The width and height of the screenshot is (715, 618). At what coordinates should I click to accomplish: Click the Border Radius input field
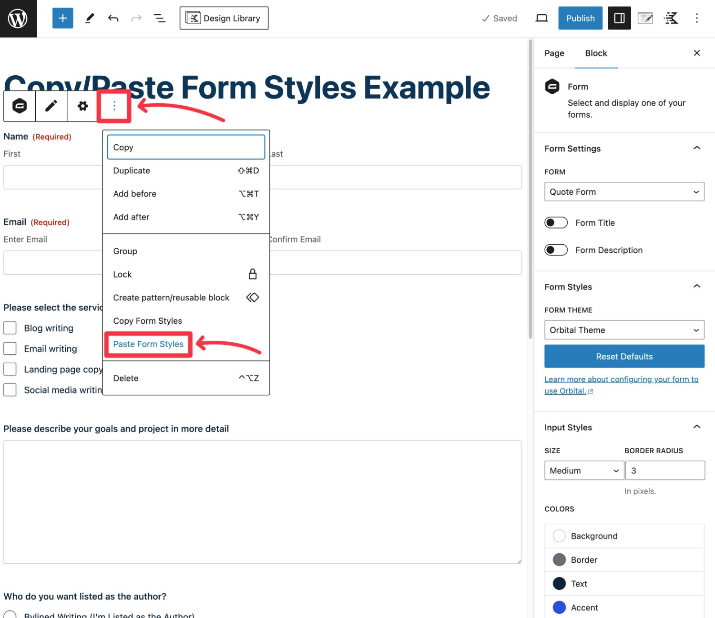[665, 470]
